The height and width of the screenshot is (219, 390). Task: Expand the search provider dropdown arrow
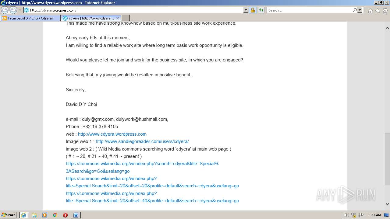pyautogui.click(x=360, y=10)
